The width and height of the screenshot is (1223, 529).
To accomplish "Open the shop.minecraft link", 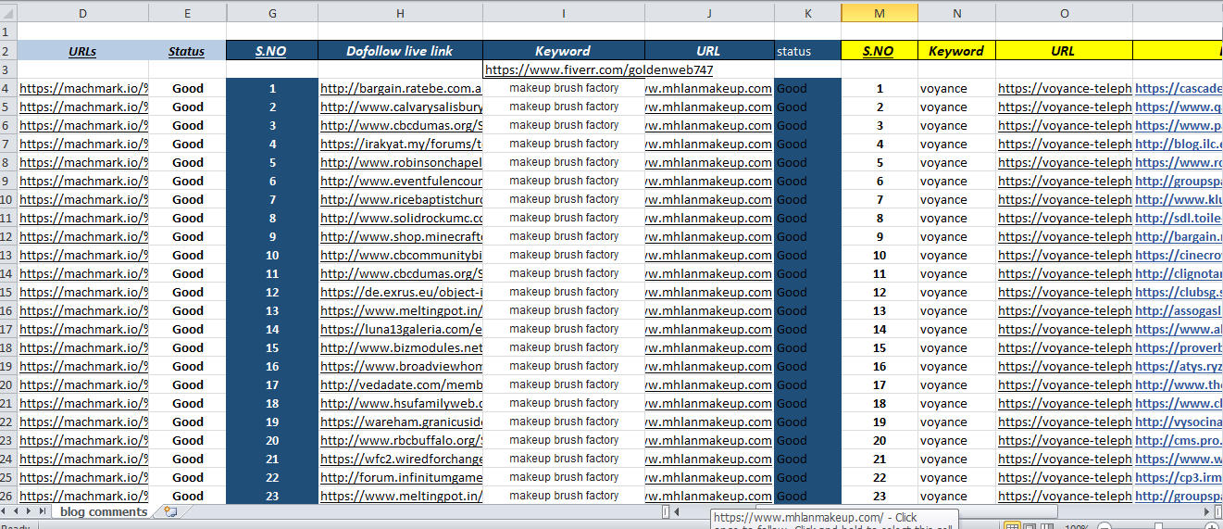I will tap(401, 236).
